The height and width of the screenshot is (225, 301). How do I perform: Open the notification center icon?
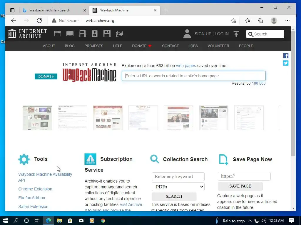[x=291, y=221]
